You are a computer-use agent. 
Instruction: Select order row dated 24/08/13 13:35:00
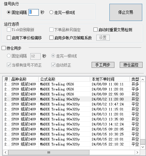(x=72, y=119)
